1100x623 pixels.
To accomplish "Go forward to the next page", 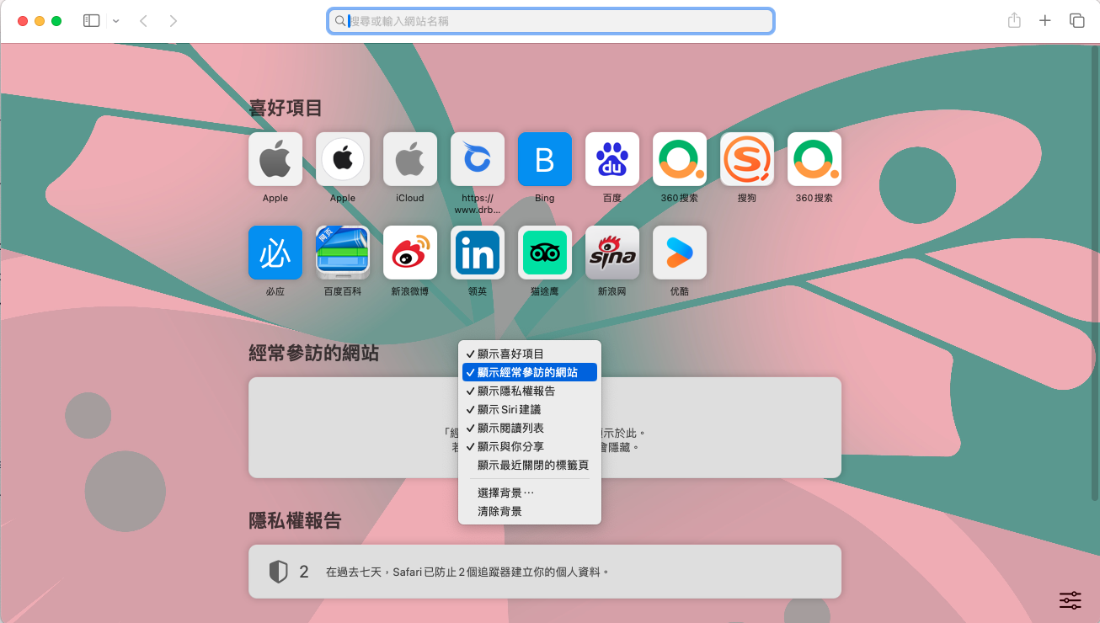I will [x=173, y=20].
